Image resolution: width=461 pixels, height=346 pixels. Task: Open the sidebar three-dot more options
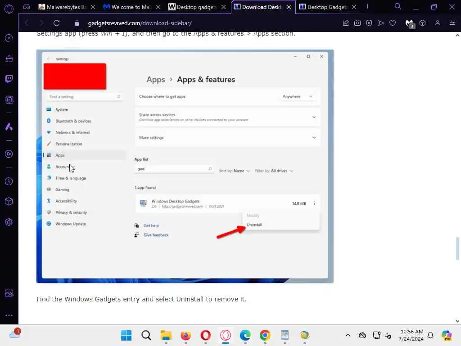(9, 315)
